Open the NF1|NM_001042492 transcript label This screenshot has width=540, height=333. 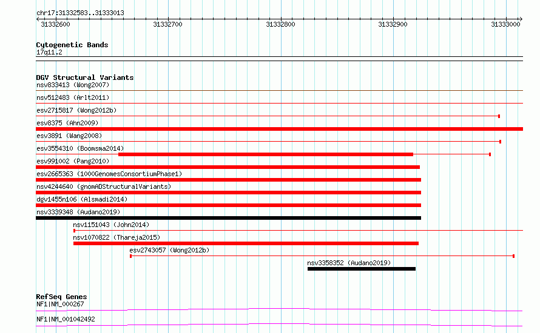point(66,319)
